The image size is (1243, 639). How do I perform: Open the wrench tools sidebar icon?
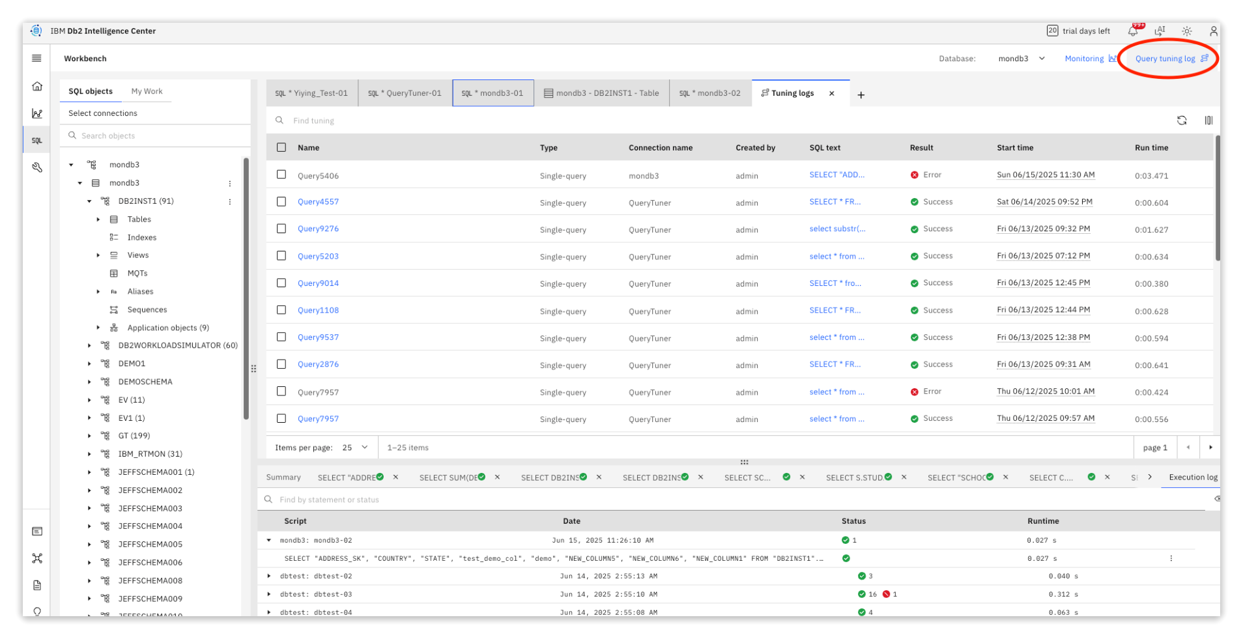pyautogui.click(x=37, y=167)
